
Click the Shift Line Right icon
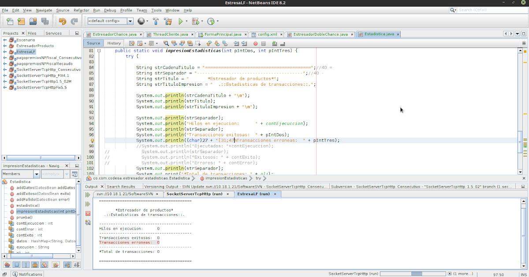243,44
